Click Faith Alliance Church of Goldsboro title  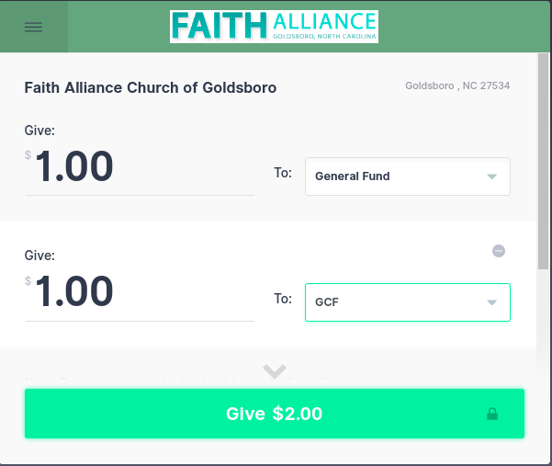pyautogui.click(x=151, y=87)
